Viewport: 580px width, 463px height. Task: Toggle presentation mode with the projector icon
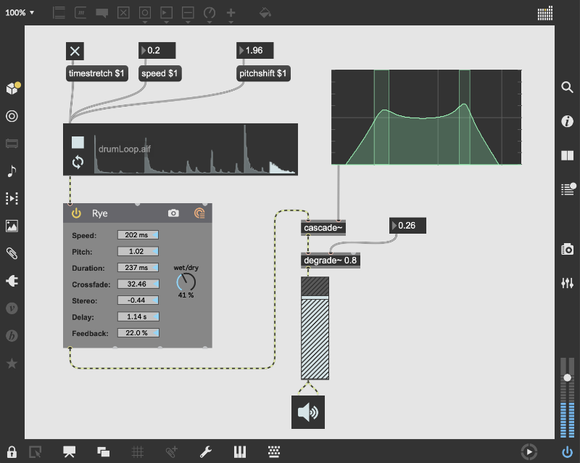click(x=69, y=451)
